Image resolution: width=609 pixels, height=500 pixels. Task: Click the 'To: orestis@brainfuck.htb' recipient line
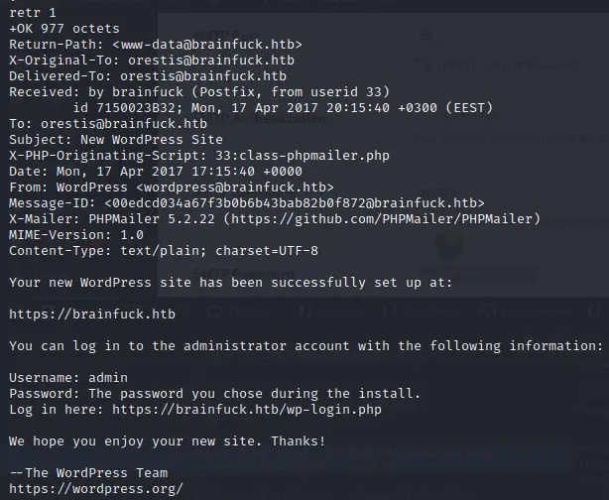108,124
